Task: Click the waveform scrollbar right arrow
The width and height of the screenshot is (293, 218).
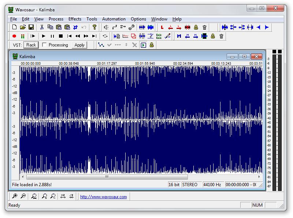Action: tap(259, 177)
